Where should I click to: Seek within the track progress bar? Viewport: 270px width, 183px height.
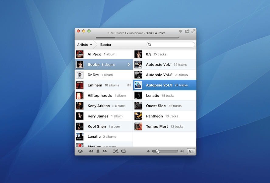point(137,37)
